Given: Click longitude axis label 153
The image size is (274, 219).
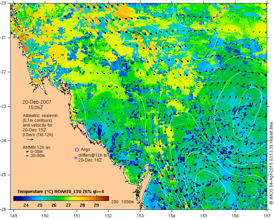Looking at the screenshot, I should pos(140,216).
